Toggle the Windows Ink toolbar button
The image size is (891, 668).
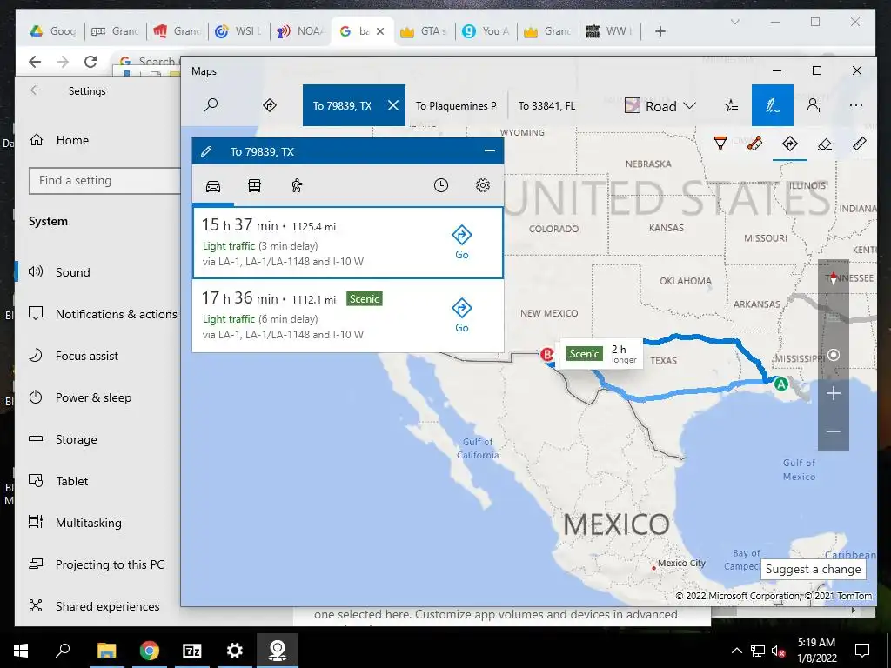point(773,105)
